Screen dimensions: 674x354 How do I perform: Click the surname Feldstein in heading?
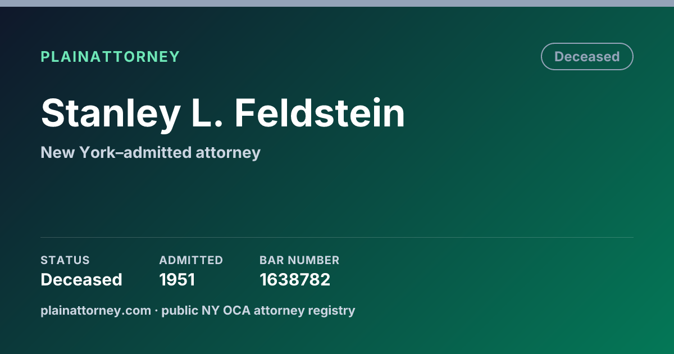pos(320,114)
